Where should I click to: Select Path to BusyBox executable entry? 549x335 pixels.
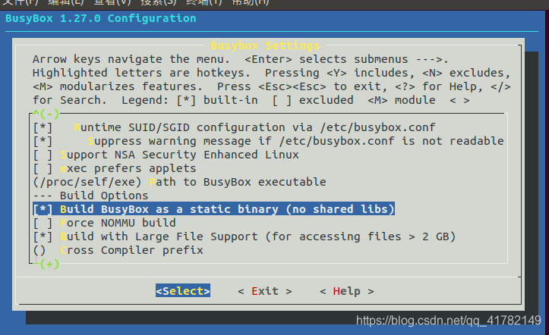click(x=180, y=182)
